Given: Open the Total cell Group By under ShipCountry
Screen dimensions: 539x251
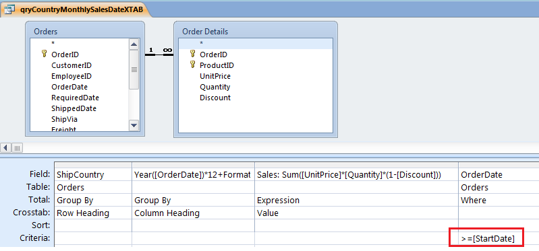Looking at the screenshot, I should coord(93,200).
